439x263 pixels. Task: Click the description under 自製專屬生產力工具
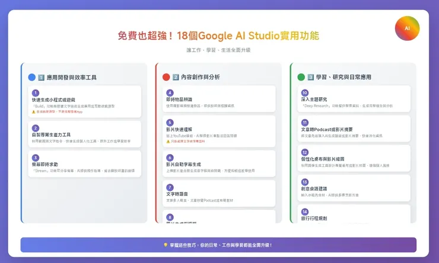coord(81,141)
